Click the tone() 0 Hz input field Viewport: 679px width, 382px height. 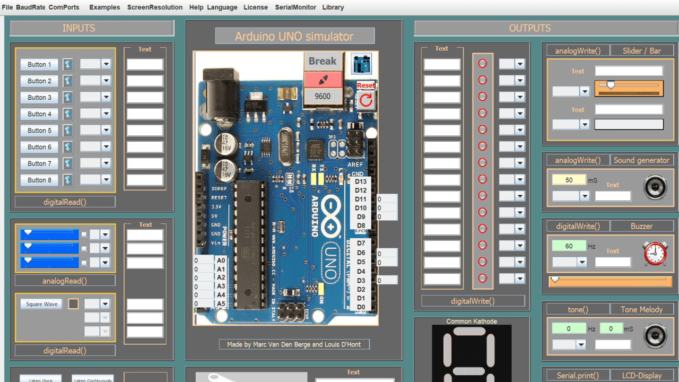569,328
